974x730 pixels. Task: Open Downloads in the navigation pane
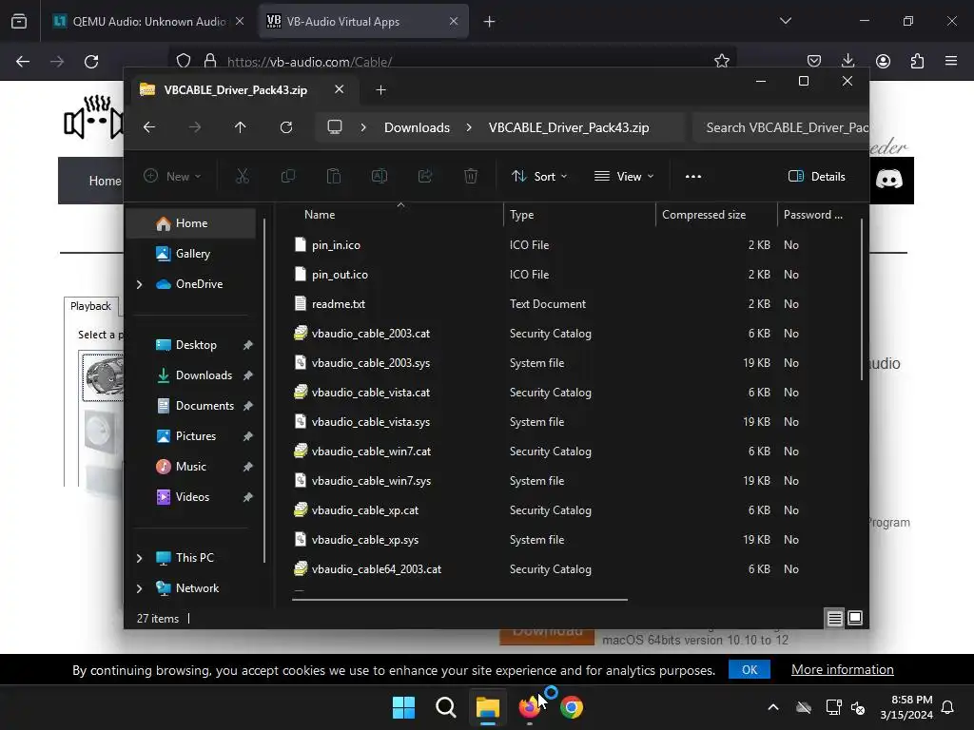(191, 375)
